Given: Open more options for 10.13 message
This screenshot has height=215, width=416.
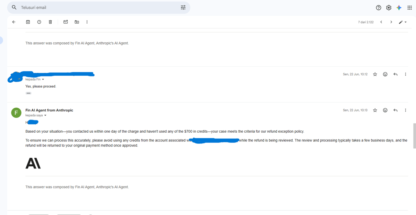Looking at the screenshot, I should [x=405, y=110].
